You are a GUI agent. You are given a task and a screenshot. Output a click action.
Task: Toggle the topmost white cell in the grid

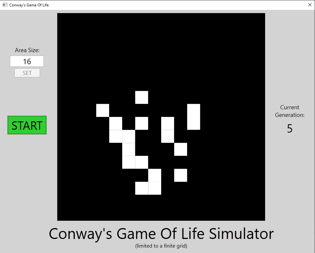coord(142,97)
